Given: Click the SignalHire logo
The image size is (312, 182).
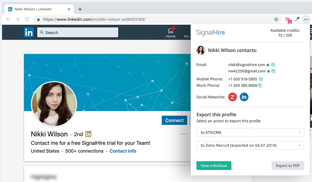Looking at the screenshot, I should (x=210, y=32).
